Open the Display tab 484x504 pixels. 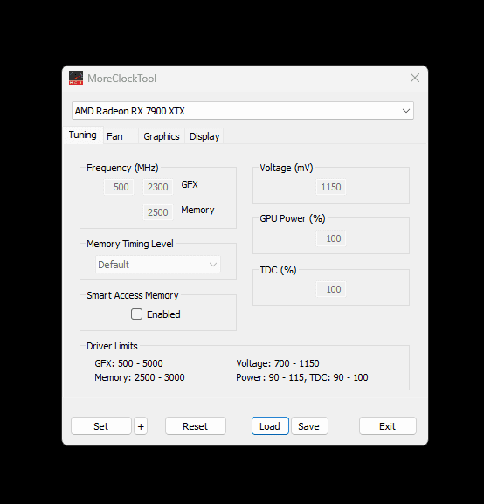click(204, 136)
